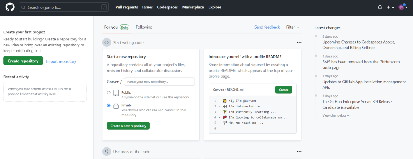Focus the Search or jump to field
Viewport: 413px width, 159px height.
tap(64, 7)
